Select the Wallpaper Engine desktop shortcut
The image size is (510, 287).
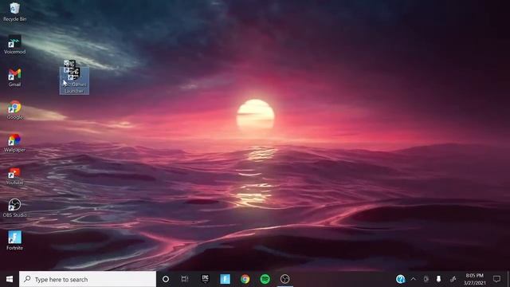tap(14, 143)
